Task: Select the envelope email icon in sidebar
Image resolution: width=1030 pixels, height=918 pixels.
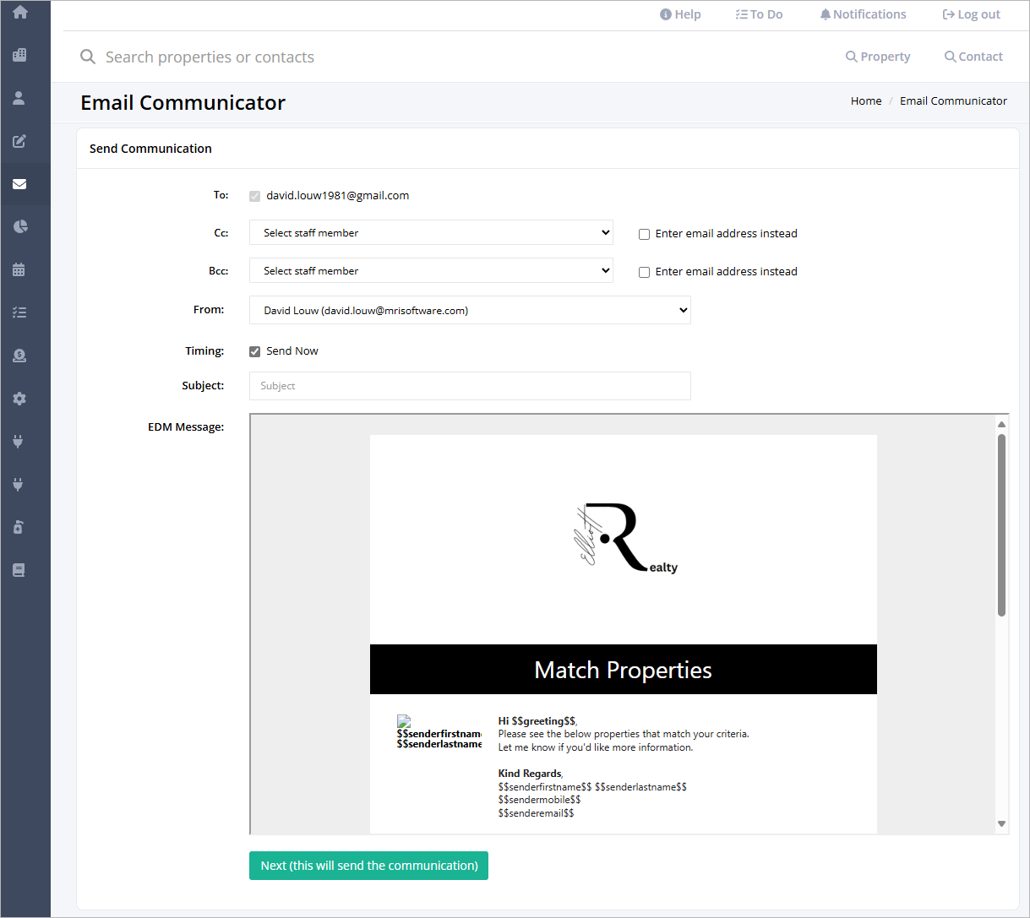Action: pos(19,184)
